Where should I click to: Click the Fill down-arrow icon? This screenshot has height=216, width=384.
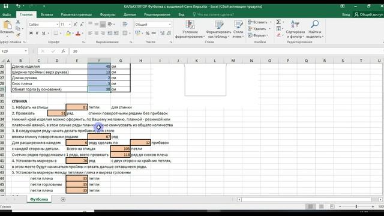click(278, 29)
